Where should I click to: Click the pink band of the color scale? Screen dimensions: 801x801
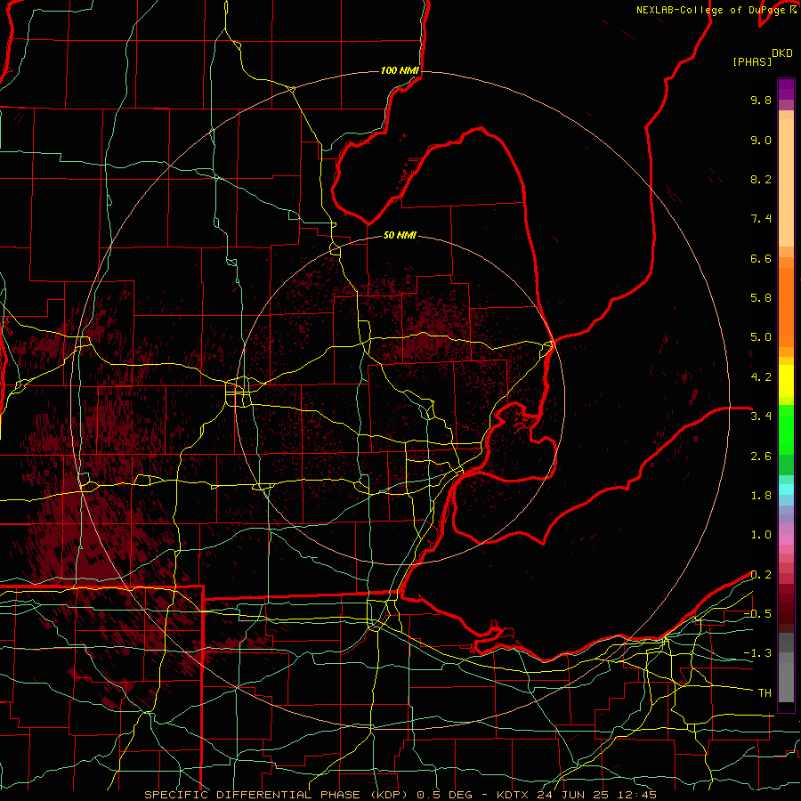coord(786,539)
